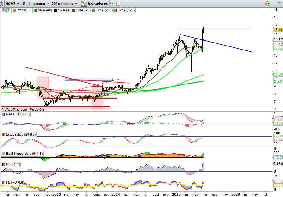Viewport: 283px width, 197px height.
Task: Open SMA (120) indicator settings
Action: [x=124, y=10]
